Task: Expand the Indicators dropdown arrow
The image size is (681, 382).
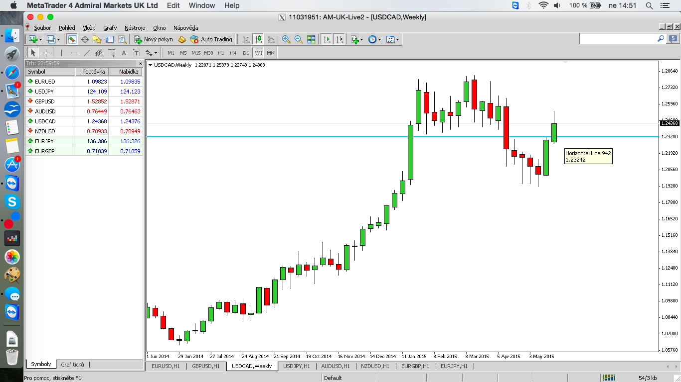Action: (x=362, y=39)
